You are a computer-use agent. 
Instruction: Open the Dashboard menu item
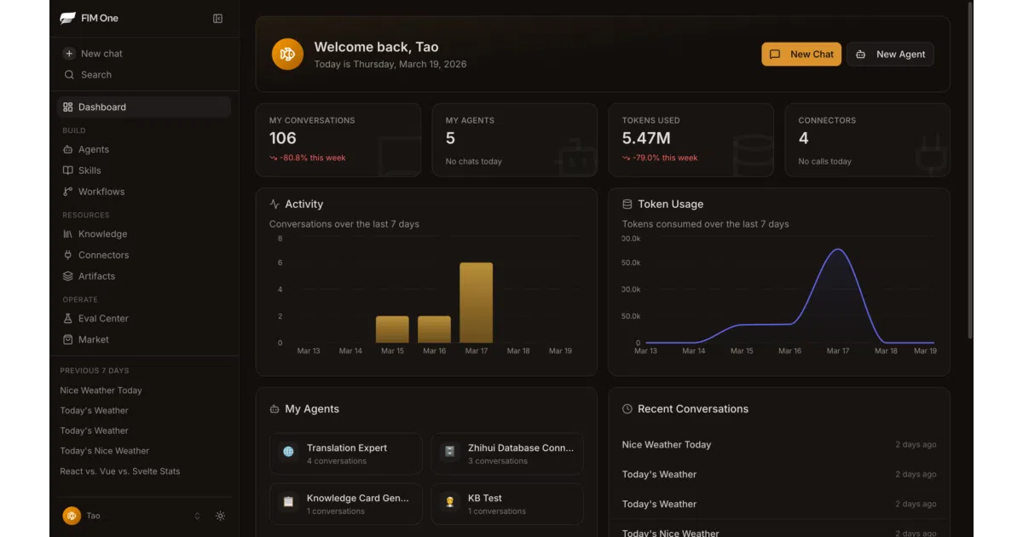(144, 107)
